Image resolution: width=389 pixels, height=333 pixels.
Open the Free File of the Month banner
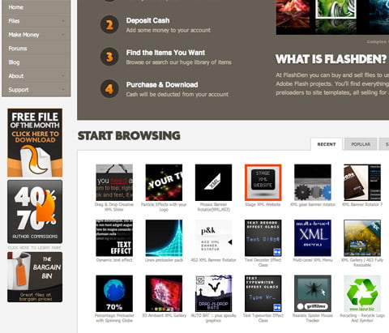[x=35, y=143]
